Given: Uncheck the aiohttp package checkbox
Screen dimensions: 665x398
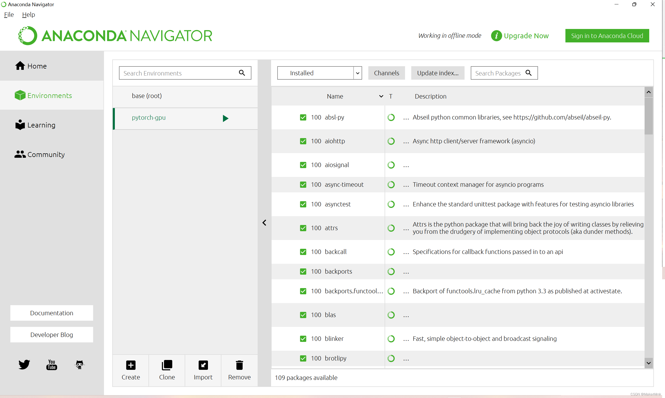Looking at the screenshot, I should coord(303,141).
